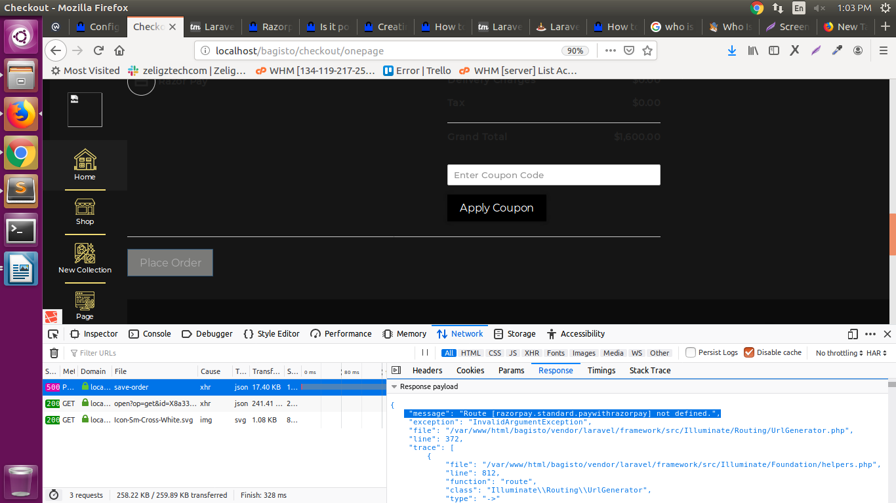The width and height of the screenshot is (896, 503).
Task: Activate the element picker in DevTools
Action: point(53,334)
